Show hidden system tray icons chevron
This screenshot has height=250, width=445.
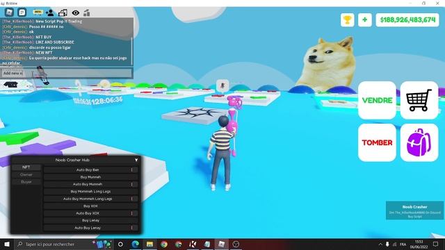coord(380,244)
